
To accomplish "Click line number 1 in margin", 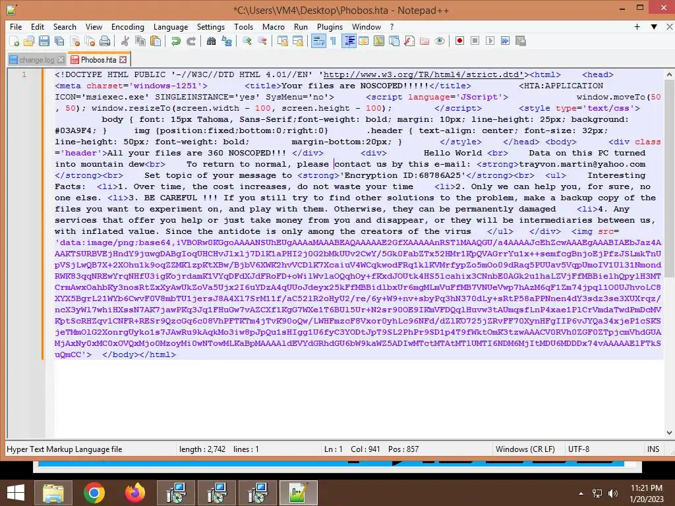I will coord(24,74).
